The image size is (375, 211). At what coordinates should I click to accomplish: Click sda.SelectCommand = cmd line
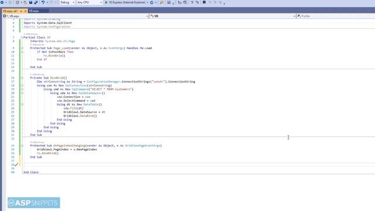pyautogui.click(x=76, y=101)
